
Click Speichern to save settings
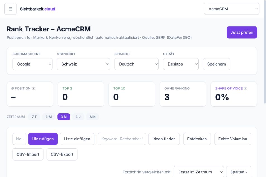pyautogui.click(x=217, y=64)
